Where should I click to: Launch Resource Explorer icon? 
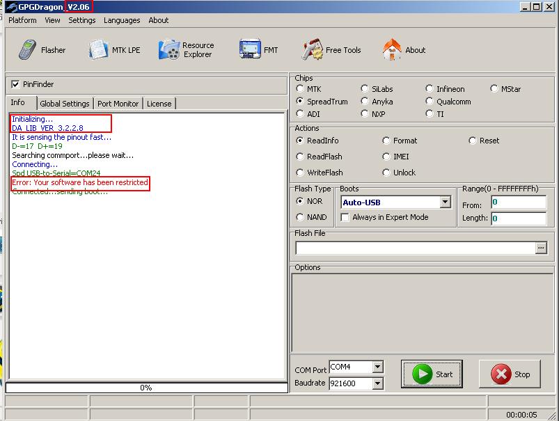pyautogui.click(x=169, y=49)
